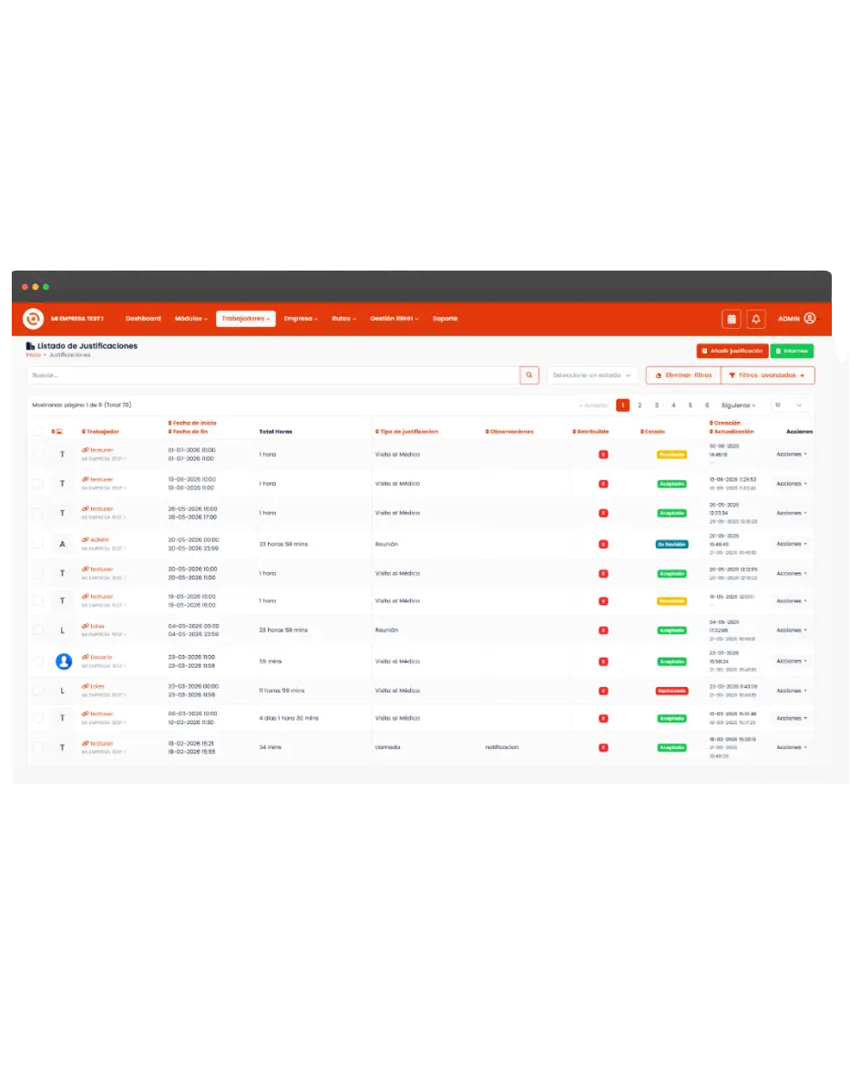This screenshot has height=1076, width=861.
Task: Open the calendar icon in the top bar
Action: tap(732, 318)
